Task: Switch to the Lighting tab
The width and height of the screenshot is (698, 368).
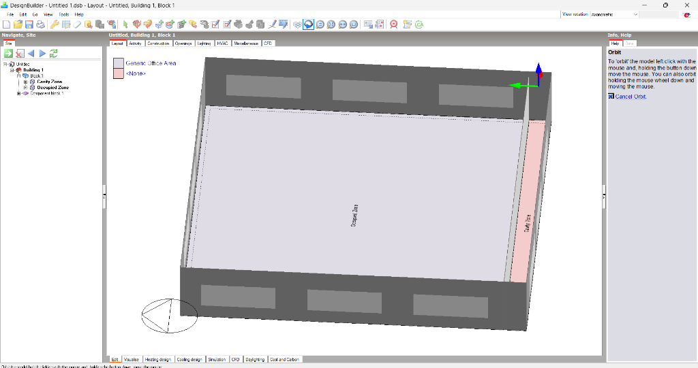Action: click(204, 44)
